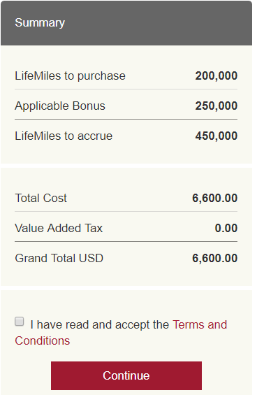Tick the accept Terms and Conditions checkbox

19,322
